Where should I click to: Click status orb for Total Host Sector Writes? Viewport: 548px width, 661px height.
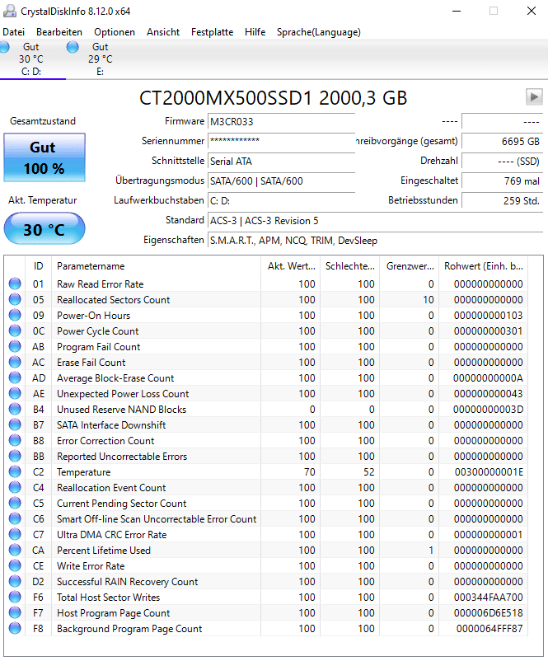(x=15, y=597)
